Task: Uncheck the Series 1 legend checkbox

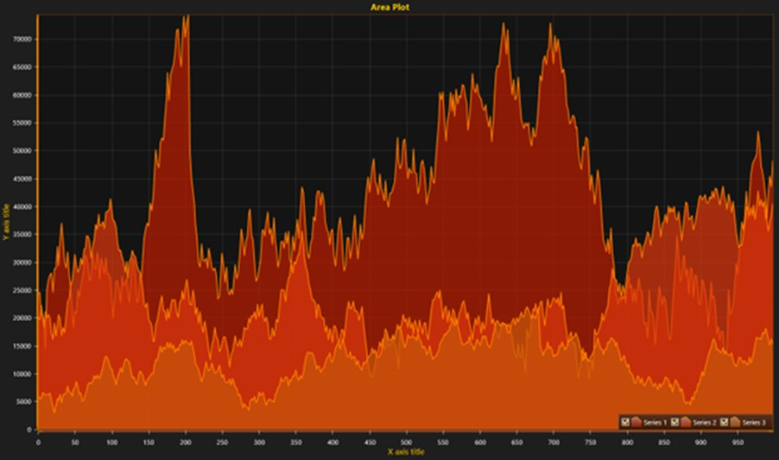Action: (x=625, y=422)
